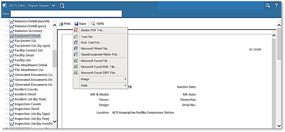
Task: Click report tree scrollbar up arrow
Action: [x=55, y=25]
